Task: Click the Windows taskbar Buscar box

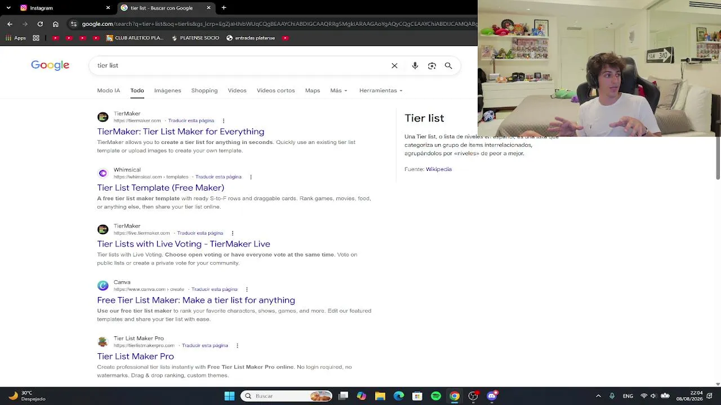Action: coord(286,396)
